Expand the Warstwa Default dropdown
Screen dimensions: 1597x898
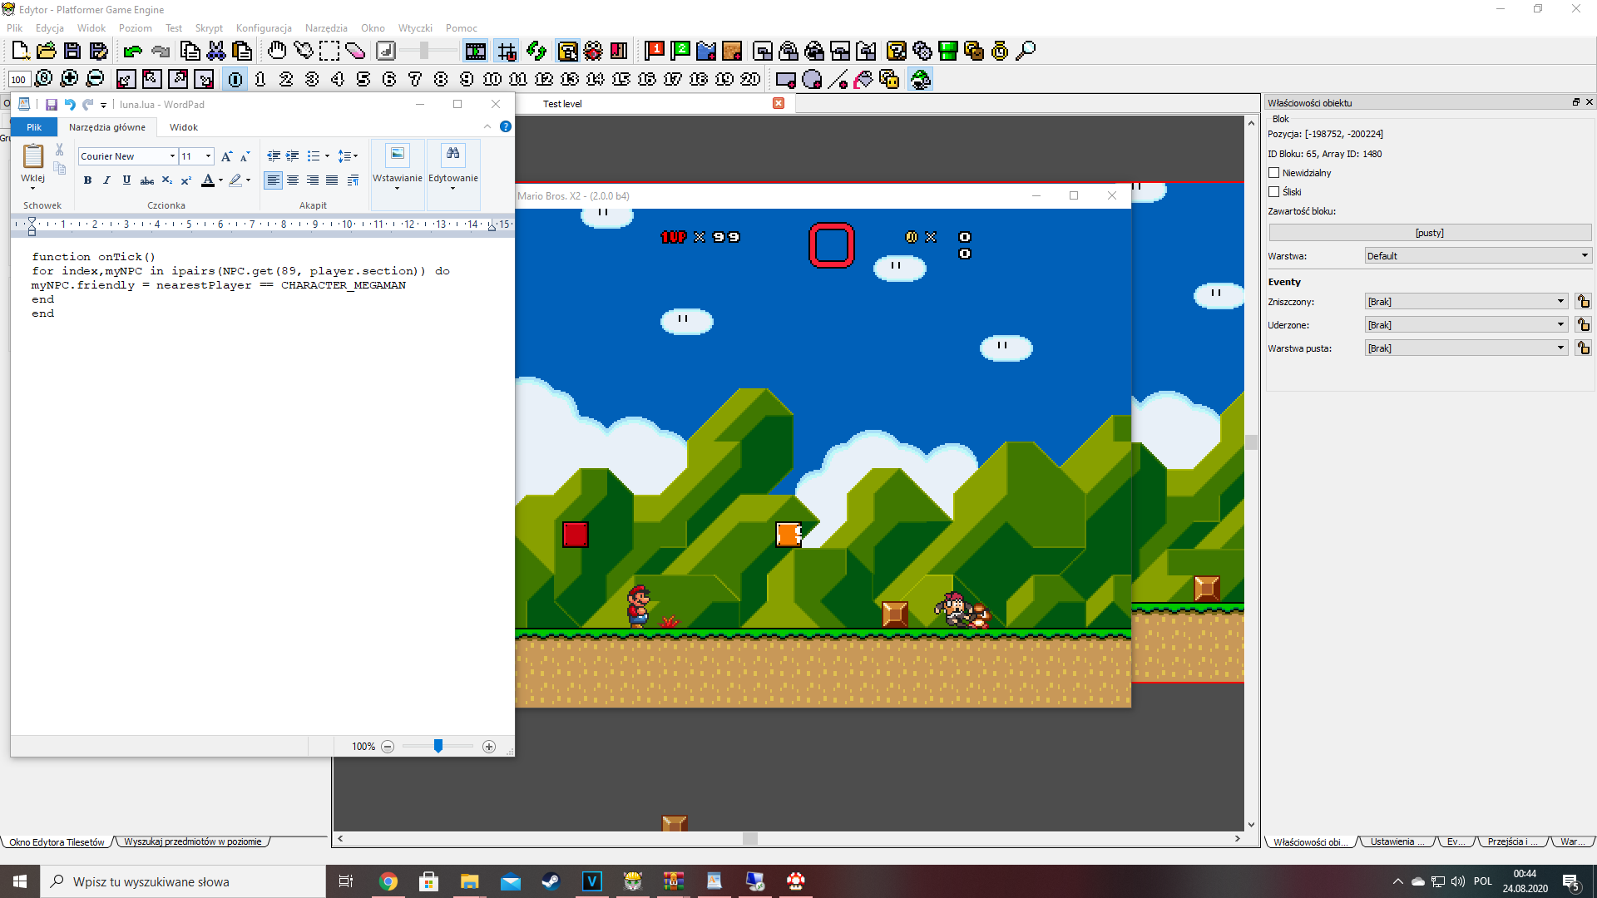(x=1478, y=256)
